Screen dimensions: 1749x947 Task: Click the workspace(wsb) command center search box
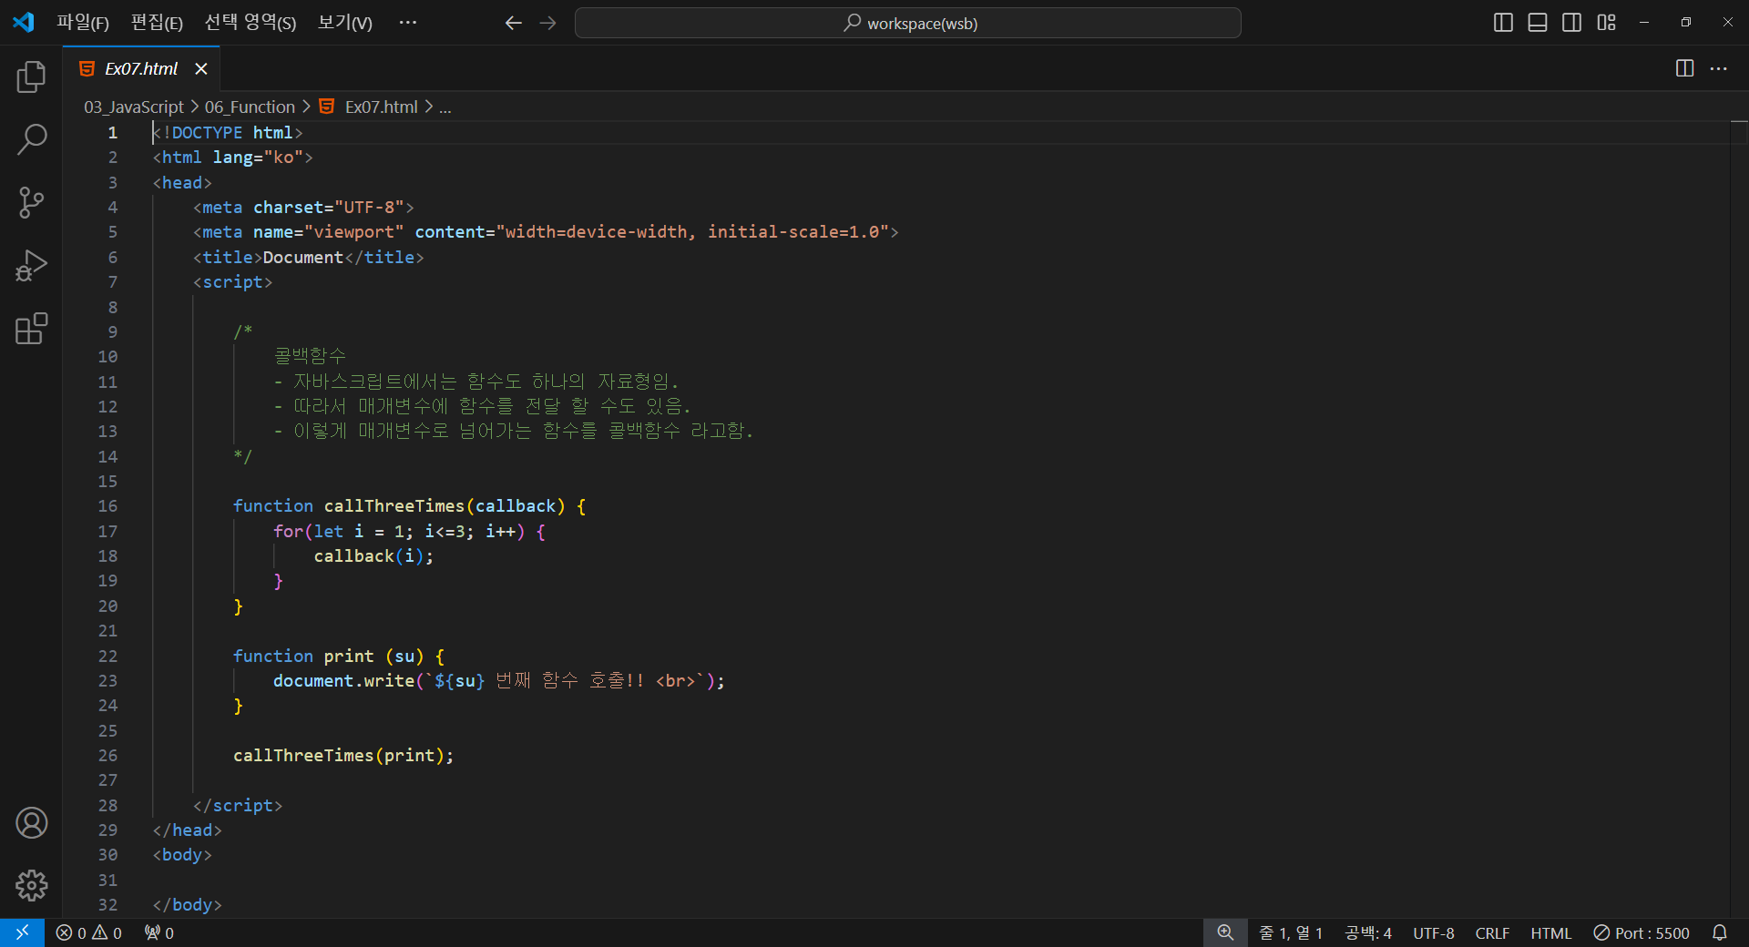point(908,23)
